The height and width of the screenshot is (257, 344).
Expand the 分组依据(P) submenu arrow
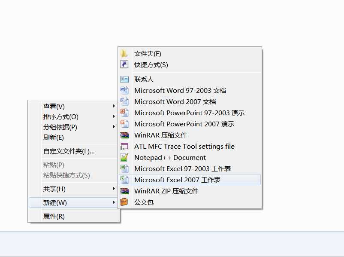point(114,127)
